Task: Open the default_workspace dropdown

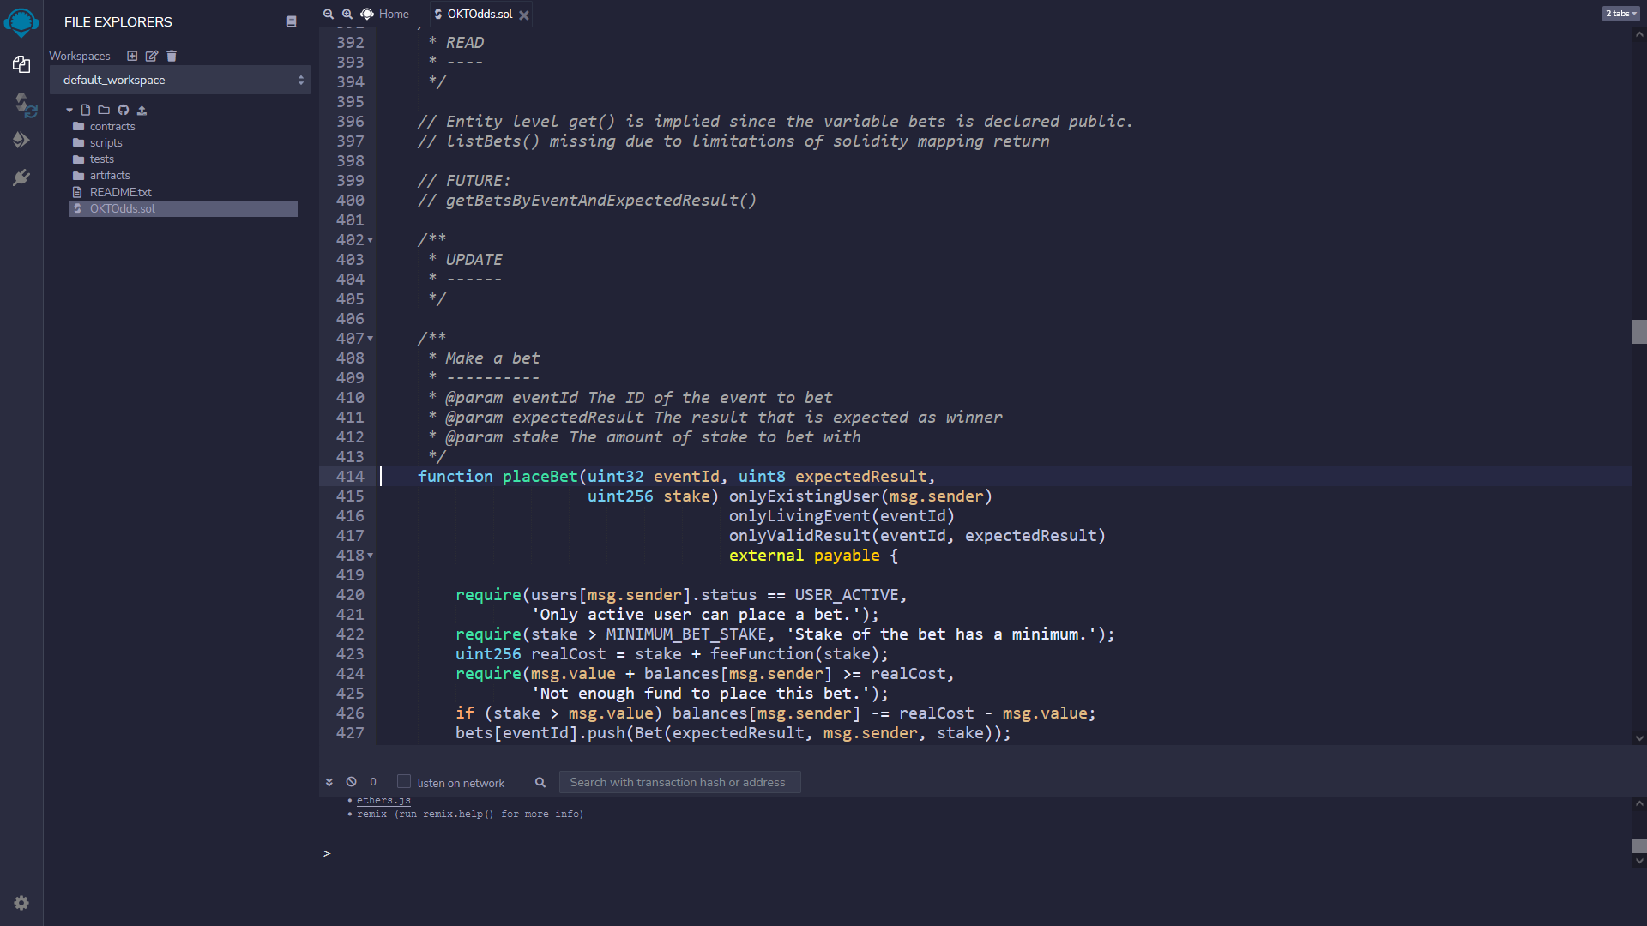Action: click(180, 80)
